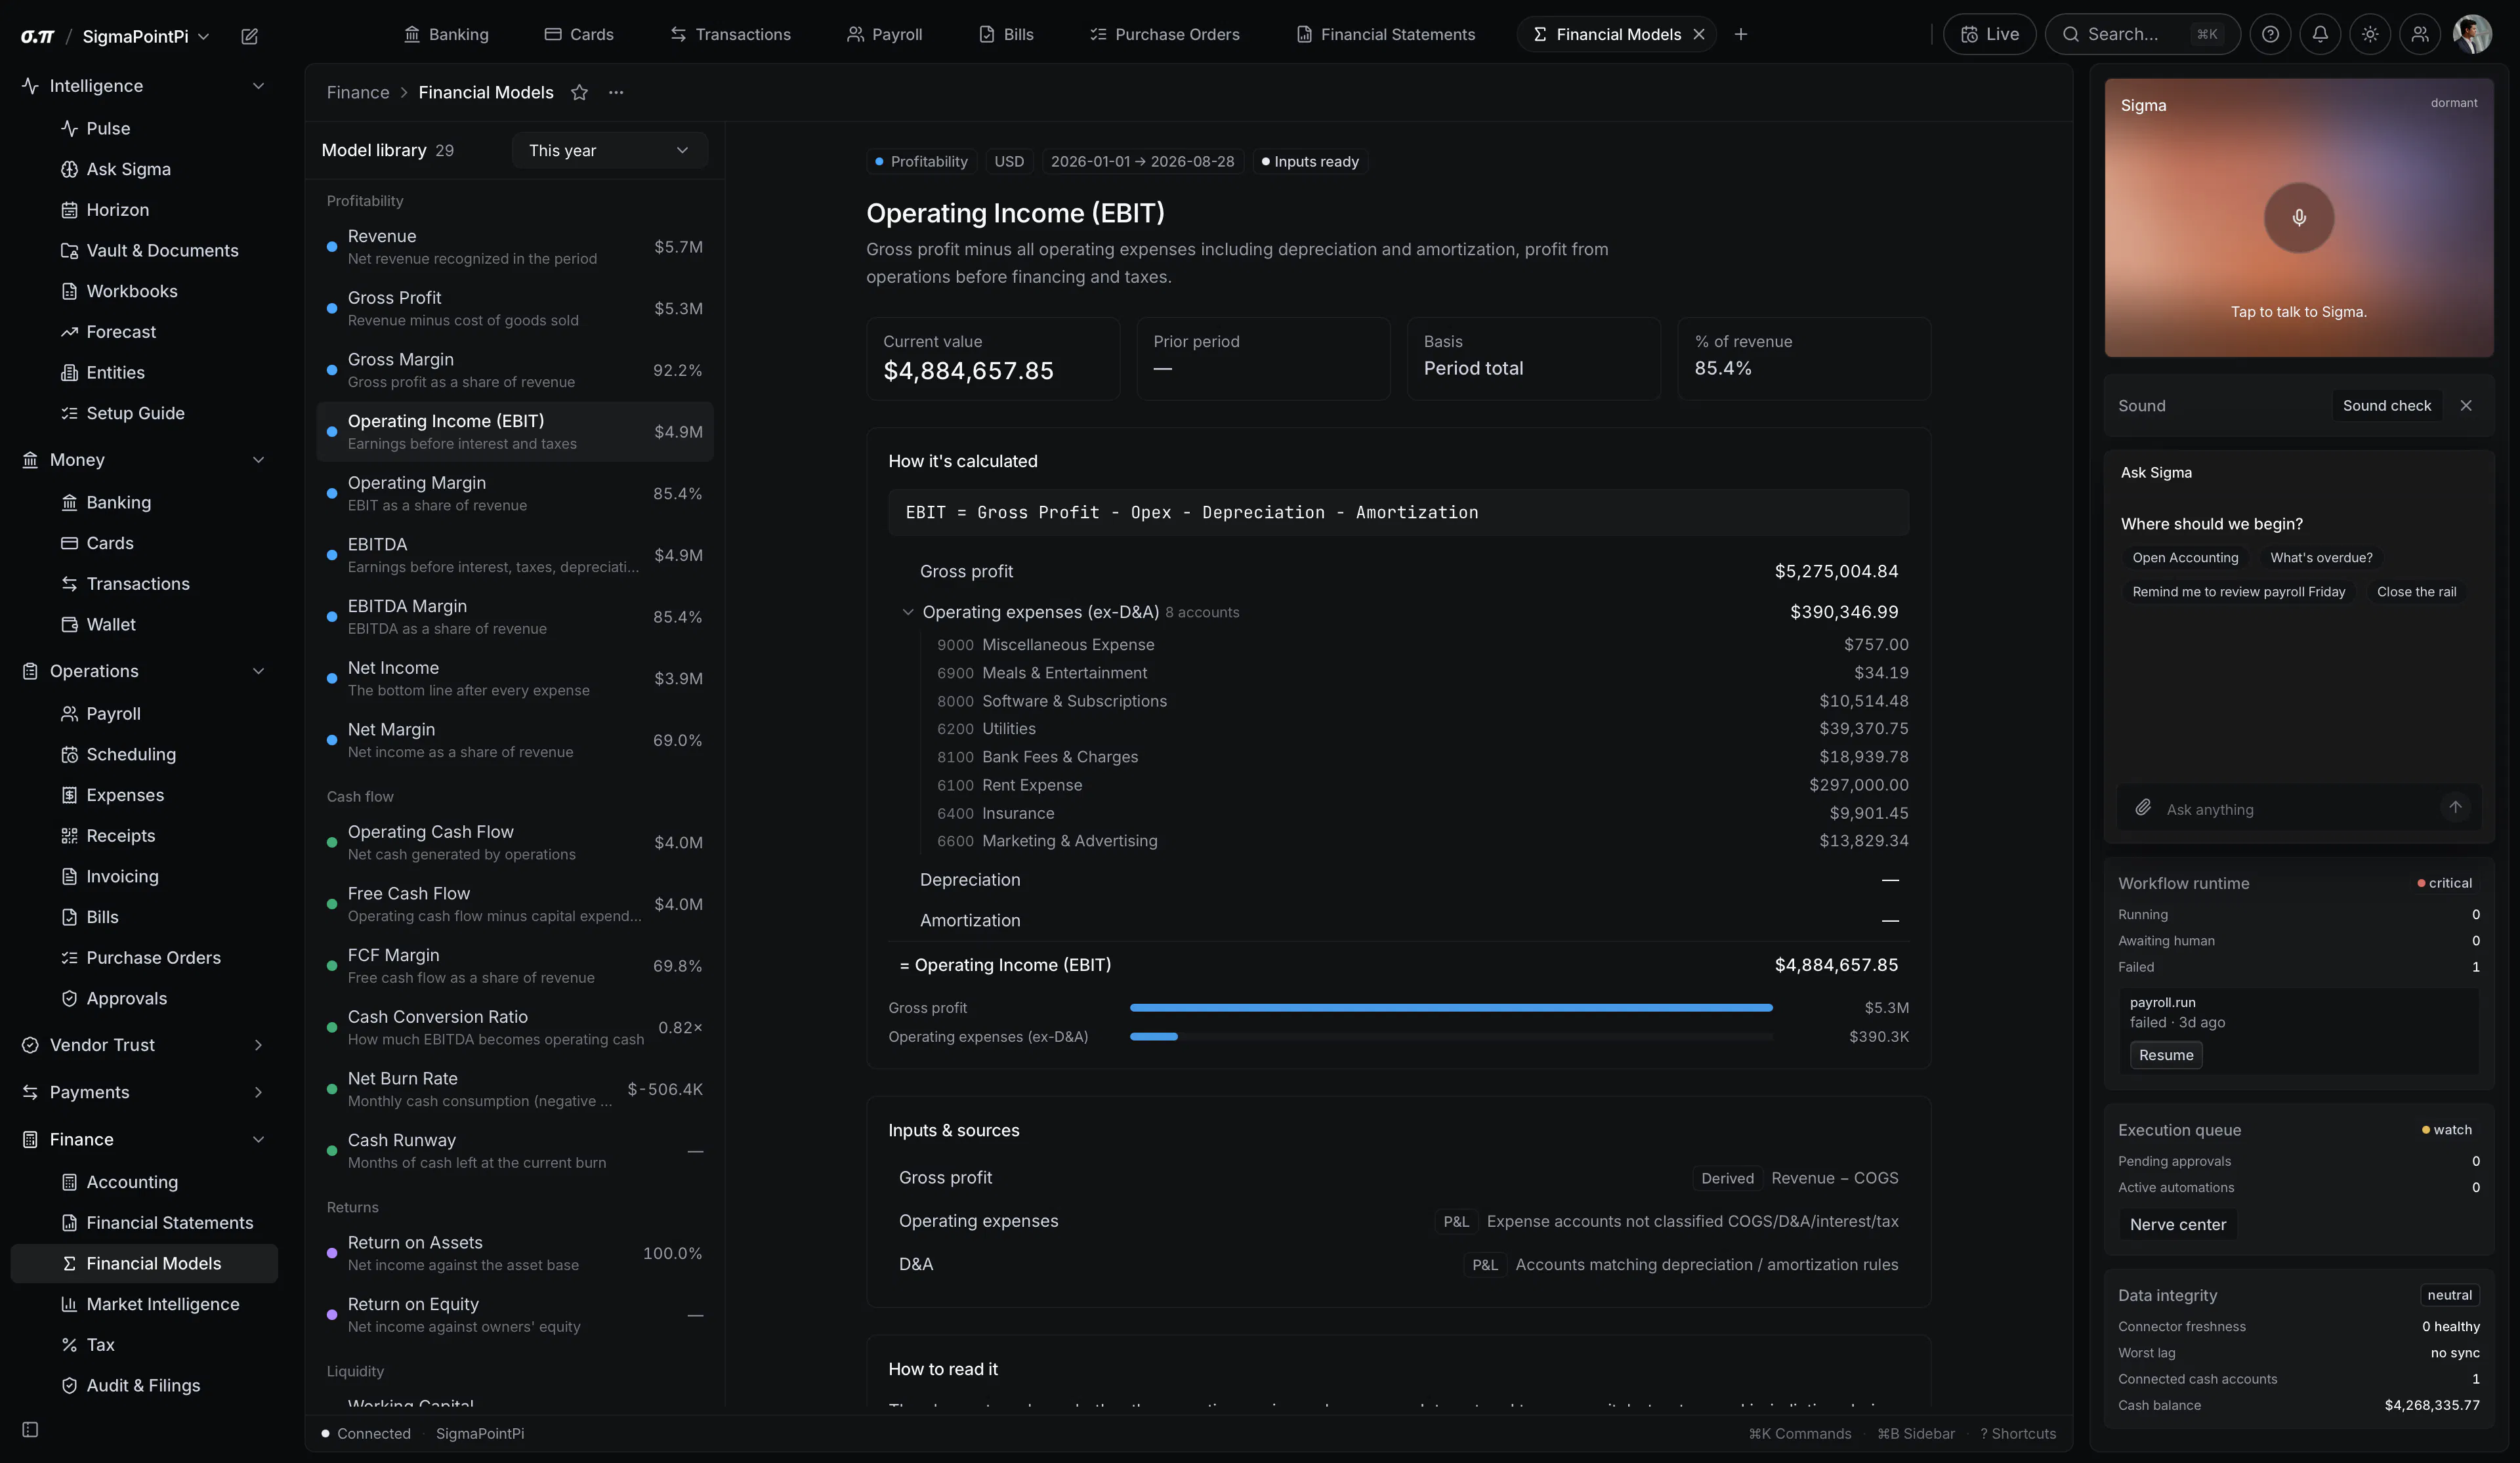Click the Operating expenses (ex-D&A) bar
The height and width of the screenshot is (1463, 2520).
[1154, 1037]
